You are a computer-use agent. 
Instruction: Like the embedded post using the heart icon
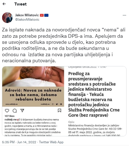point(7,111)
